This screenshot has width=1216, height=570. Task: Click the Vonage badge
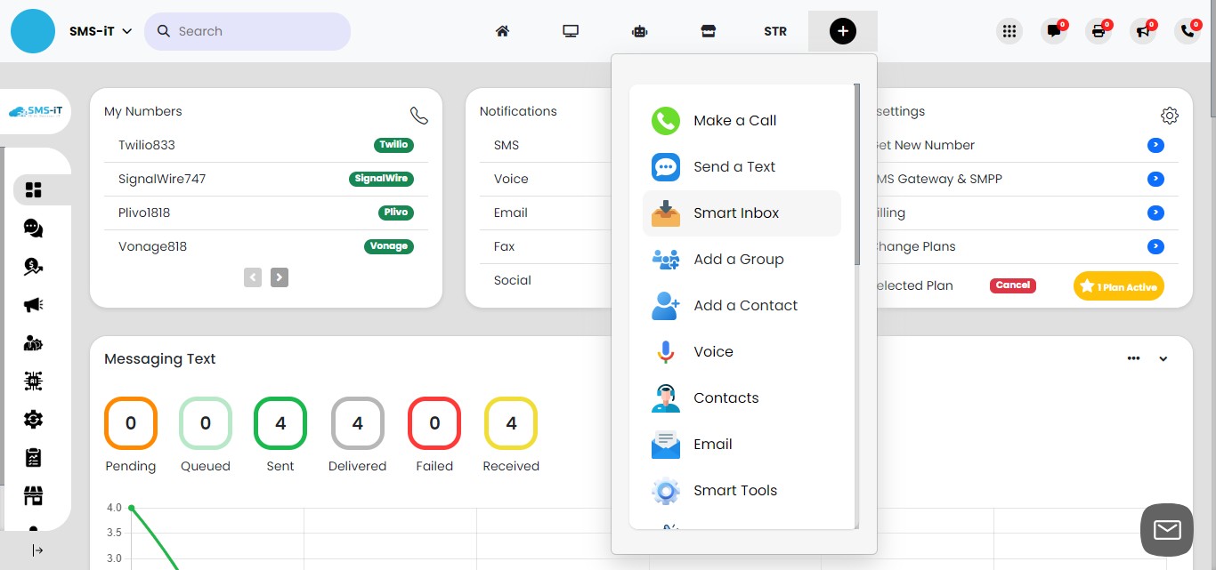tap(389, 246)
